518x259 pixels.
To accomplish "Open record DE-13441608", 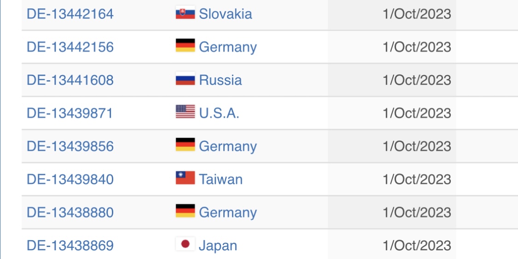I will pyautogui.click(x=70, y=80).
